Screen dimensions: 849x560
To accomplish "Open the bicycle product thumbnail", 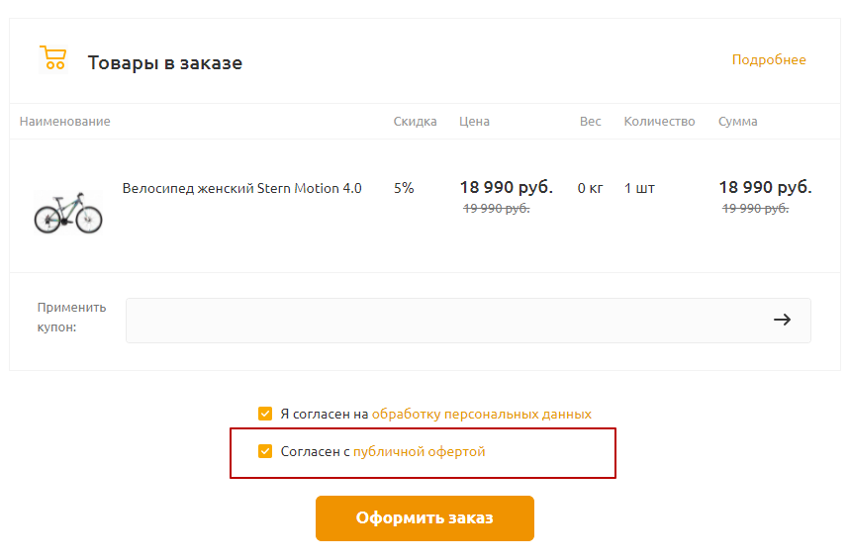I will coord(68,213).
